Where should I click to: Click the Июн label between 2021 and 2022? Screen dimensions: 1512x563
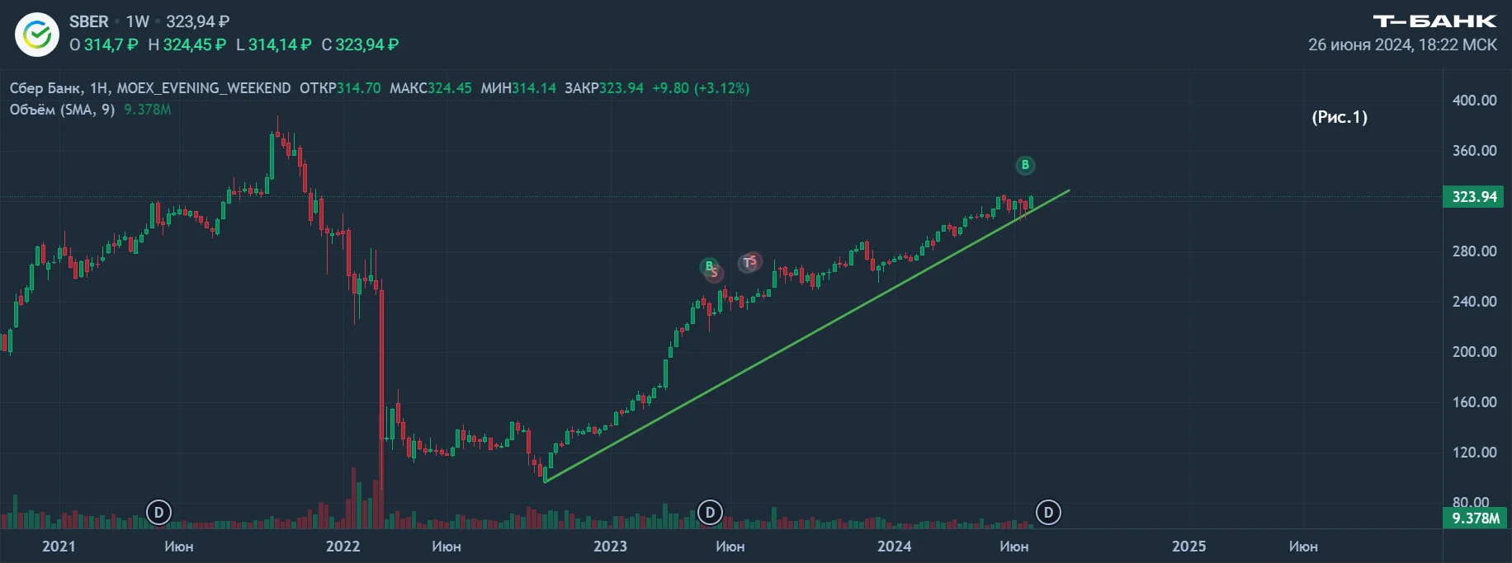[179, 547]
